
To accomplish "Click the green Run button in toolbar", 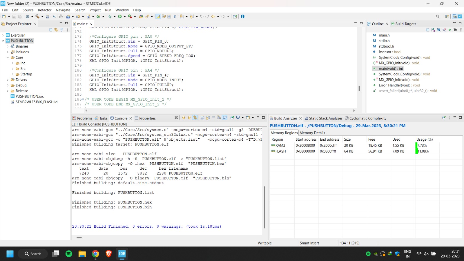I will coord(120,17).
